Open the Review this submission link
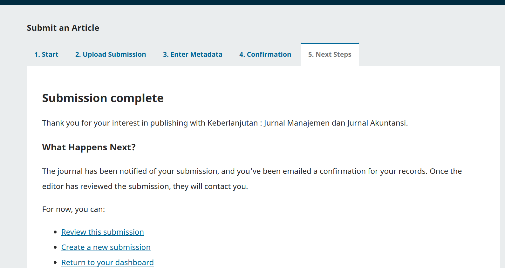The height and width of the screenshot is (268, 505). tap(102, 232)
